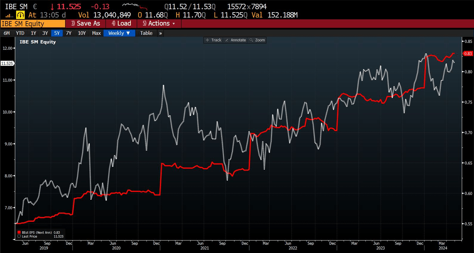Click the Save As button
Viewport: 474px width, 253px height.
pyautogui.click(x=86, y=23)
